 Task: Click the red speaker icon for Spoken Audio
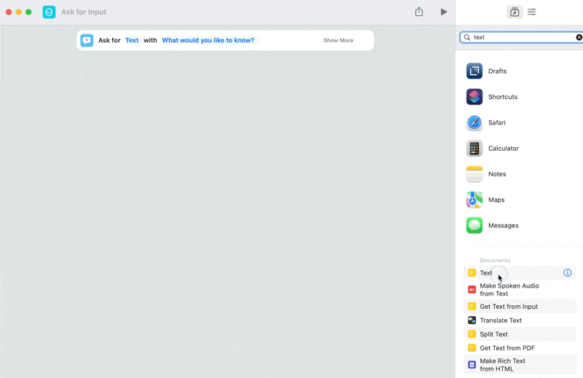[472, 290]
